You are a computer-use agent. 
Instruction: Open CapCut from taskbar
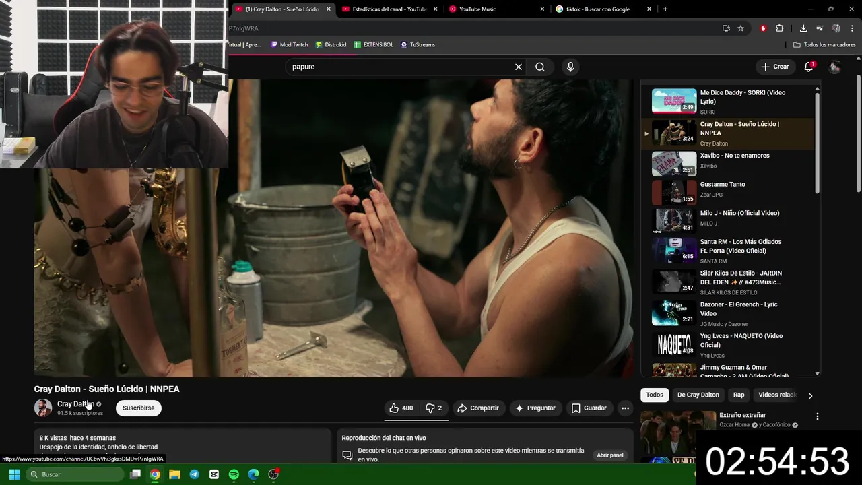tap(214, 474)
